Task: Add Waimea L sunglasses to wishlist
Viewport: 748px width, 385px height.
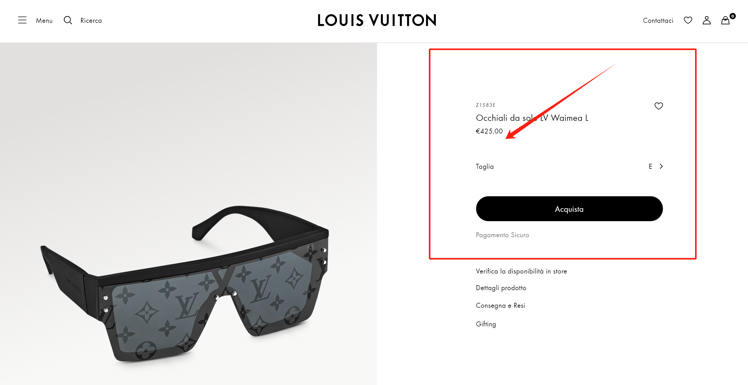Action: (658, 106)
